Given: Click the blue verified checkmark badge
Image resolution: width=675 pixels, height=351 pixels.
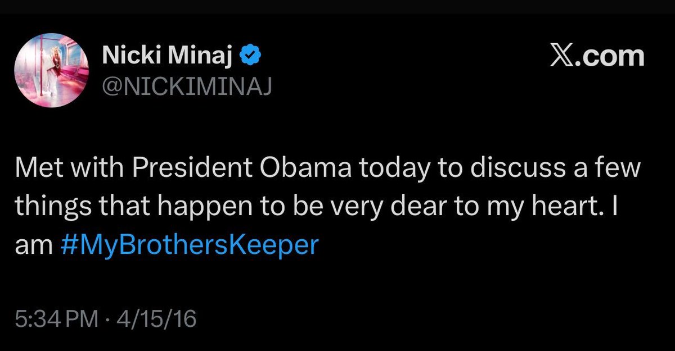Looking at the screenshot, I should click(x=250, y=56).
